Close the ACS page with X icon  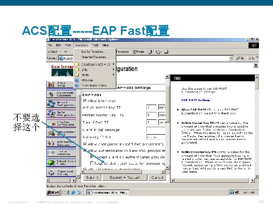(256, 66)
